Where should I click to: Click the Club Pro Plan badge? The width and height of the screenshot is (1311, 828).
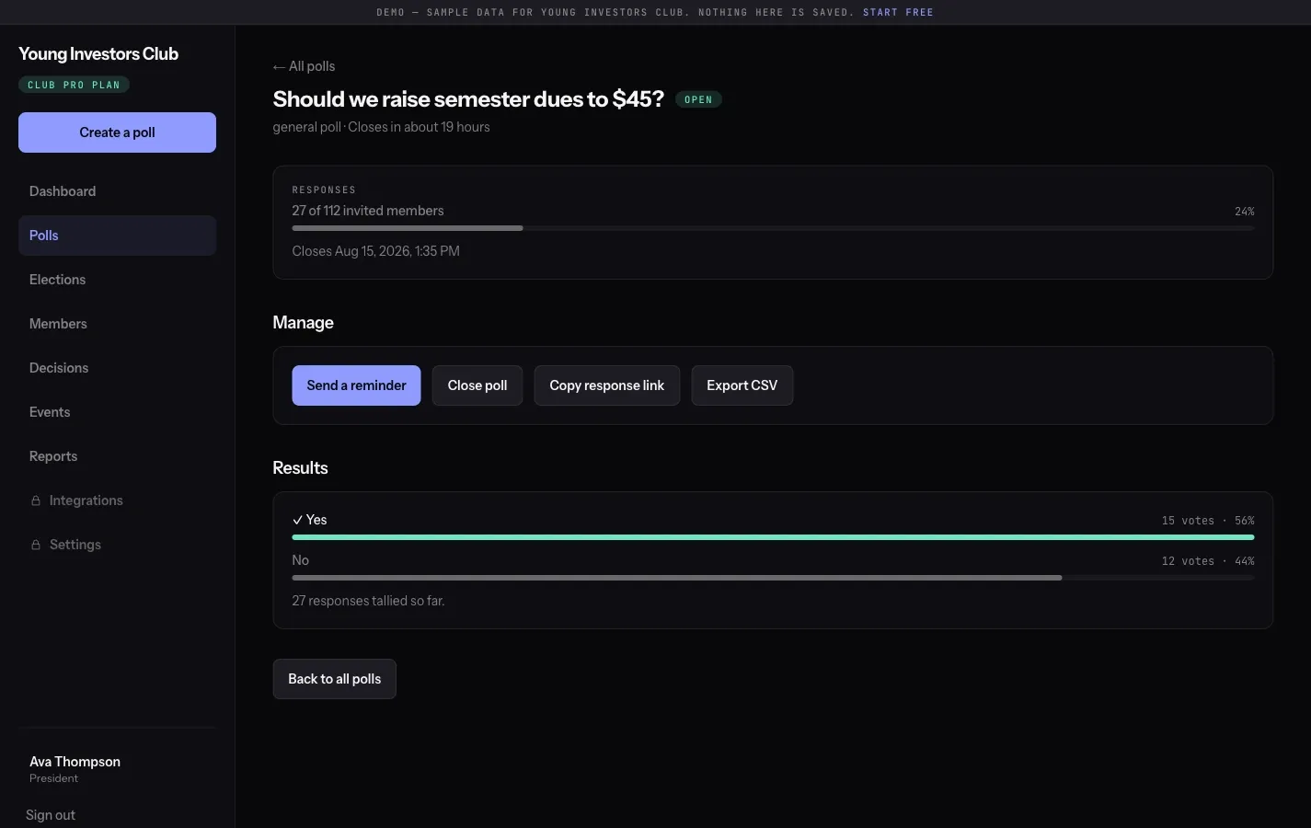[74, 85]
